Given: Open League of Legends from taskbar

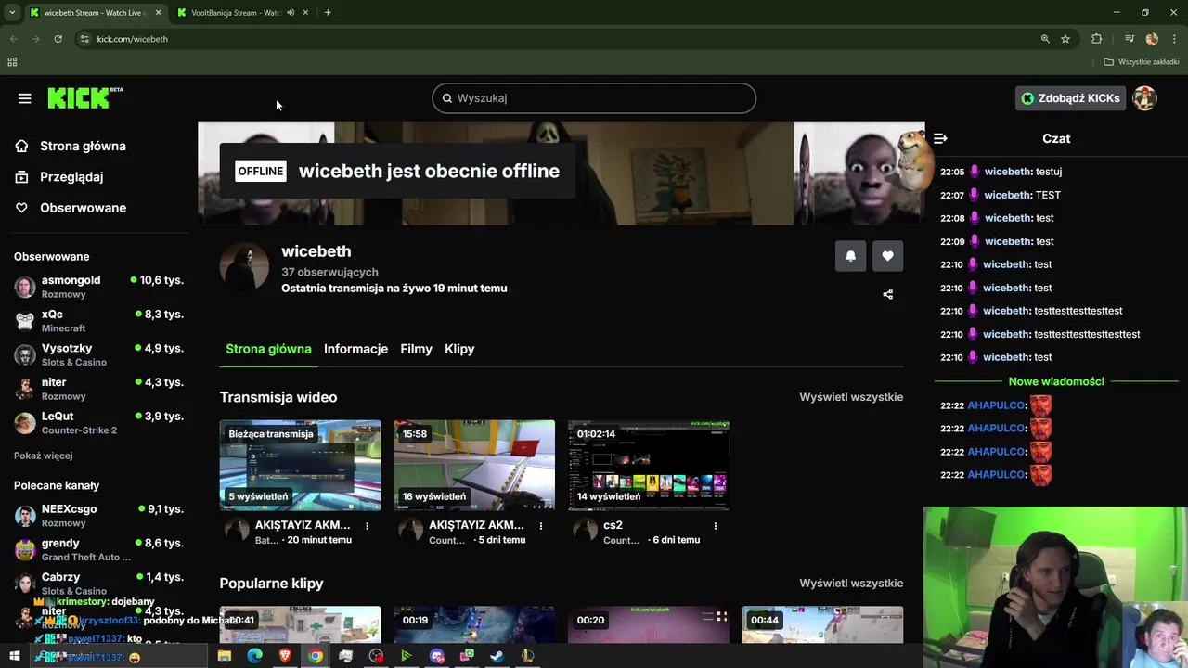Looking at the screenshot, I should pyautogui.click(x=527, y=656).
